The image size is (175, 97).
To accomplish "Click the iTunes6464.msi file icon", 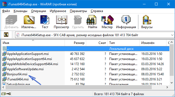I will (4, 79).
